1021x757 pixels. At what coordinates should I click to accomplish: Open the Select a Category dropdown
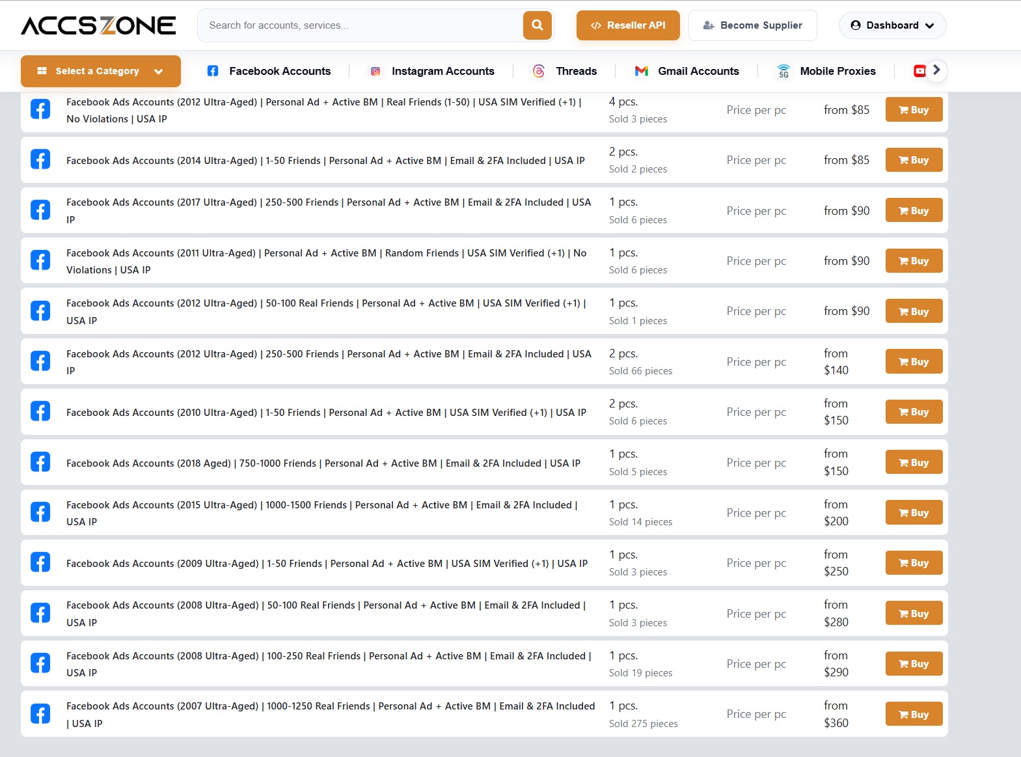(101, 71)
